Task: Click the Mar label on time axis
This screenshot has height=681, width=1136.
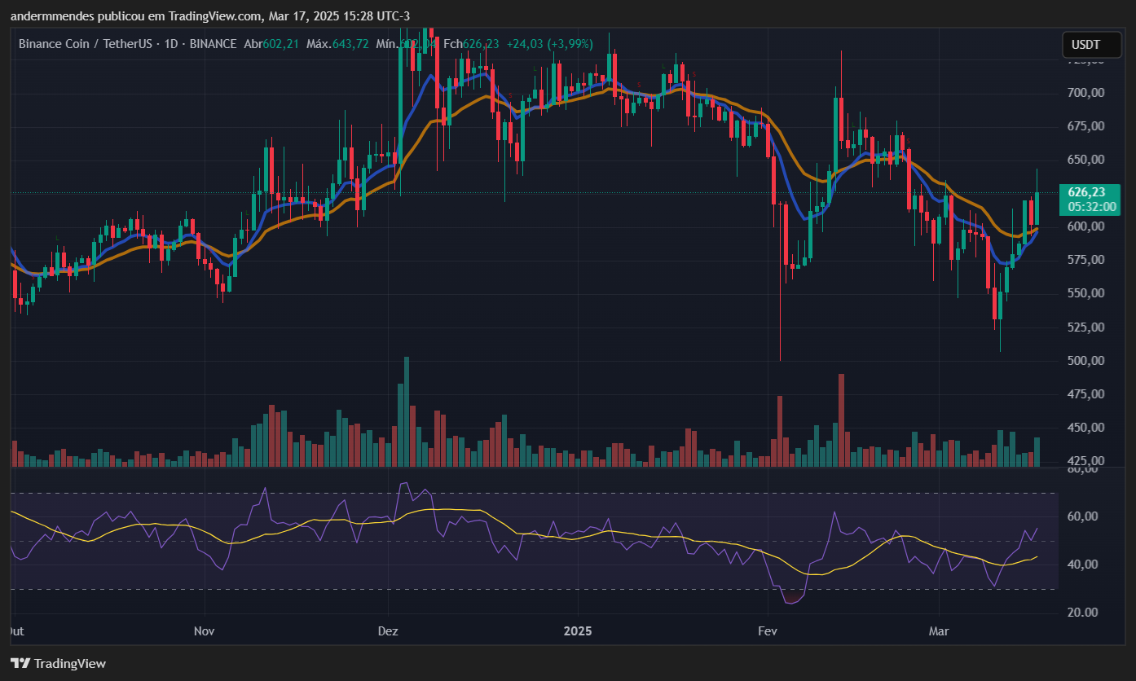Action: [940, 631]
